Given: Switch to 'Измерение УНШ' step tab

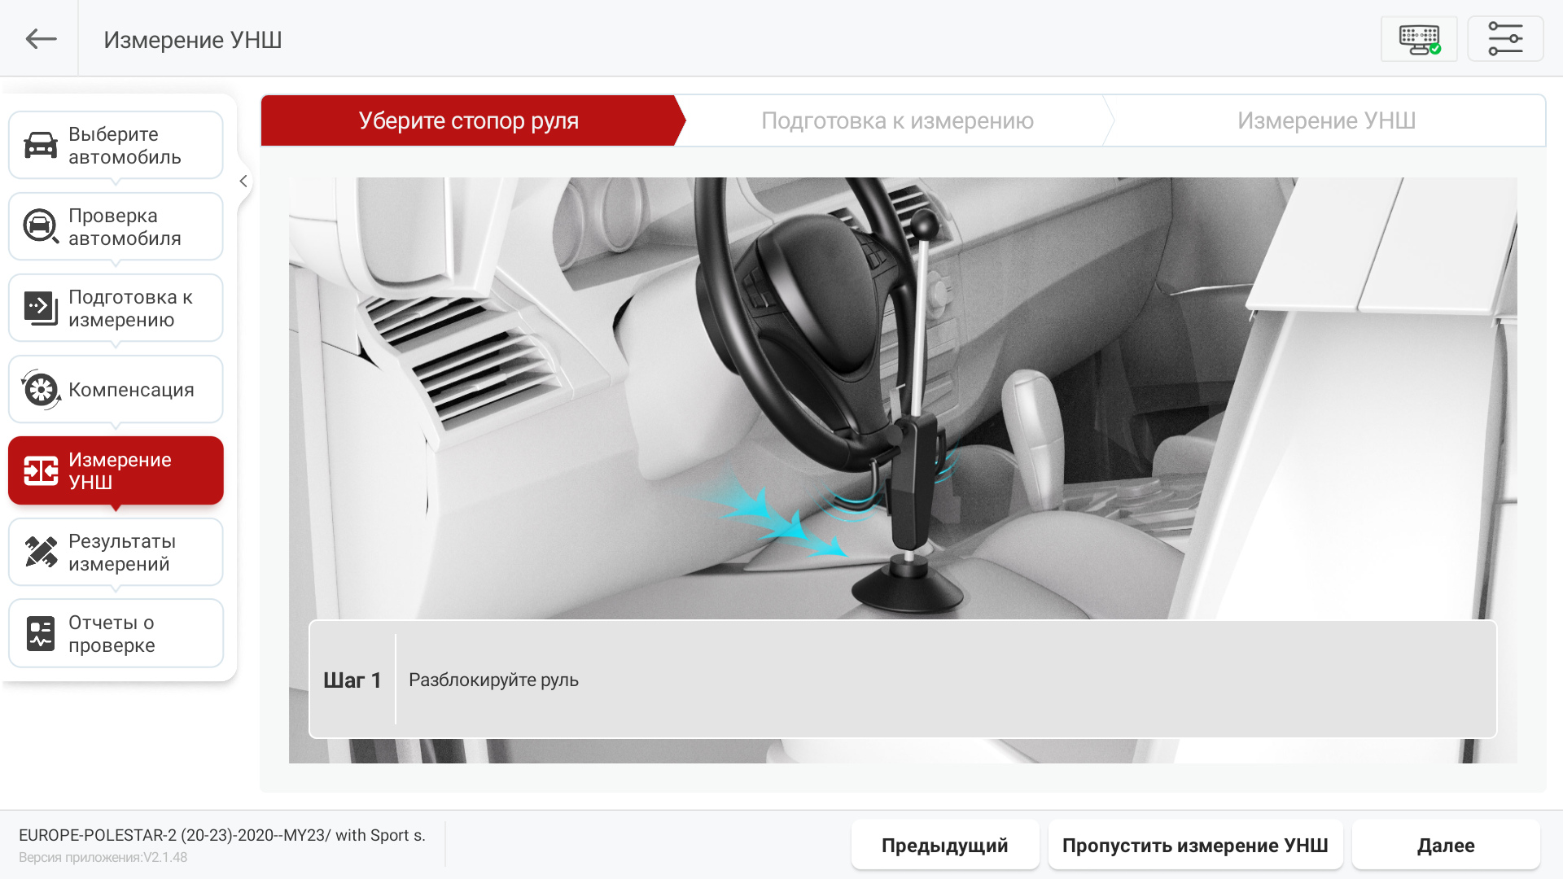Looking at the screenshot, I should 1325,120.
